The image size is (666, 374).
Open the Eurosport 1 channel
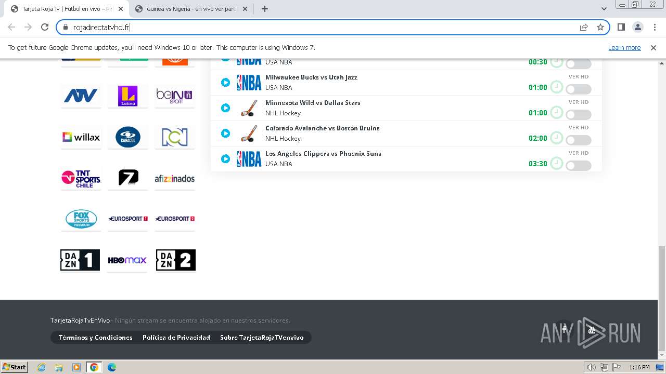pyautogui.click(x=128, y=219)
